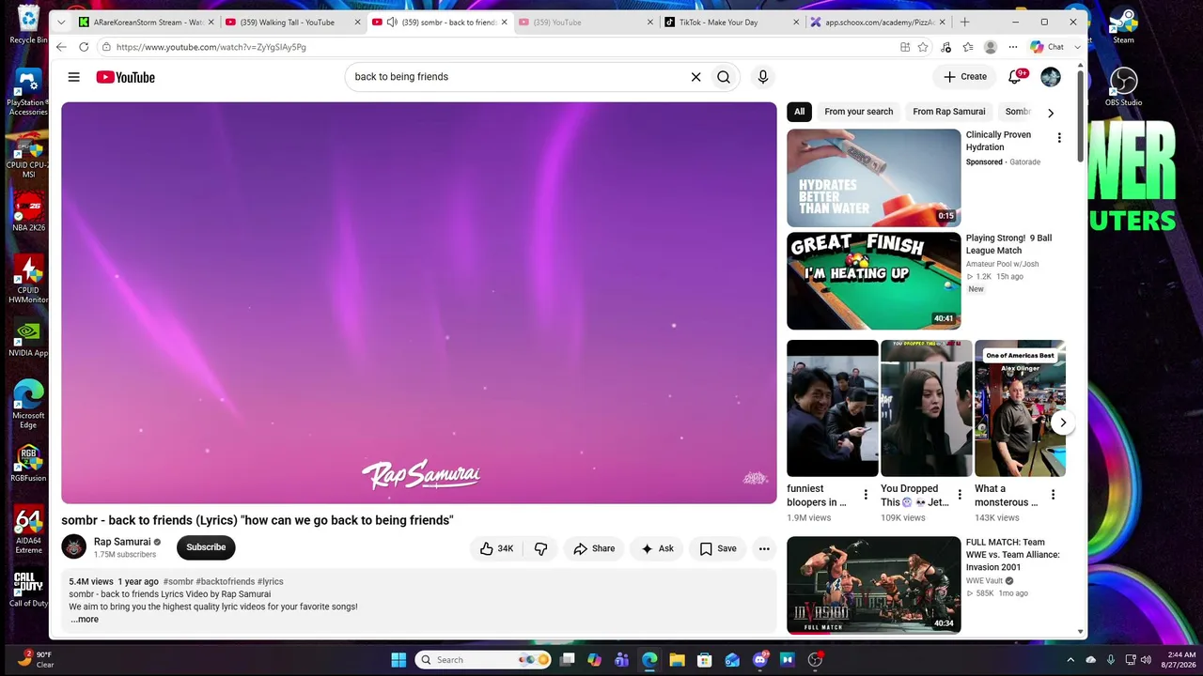Viewport: 1203px width, 676px height.
Task: Add this page to Edge favorites
Action: pos(923,47)
